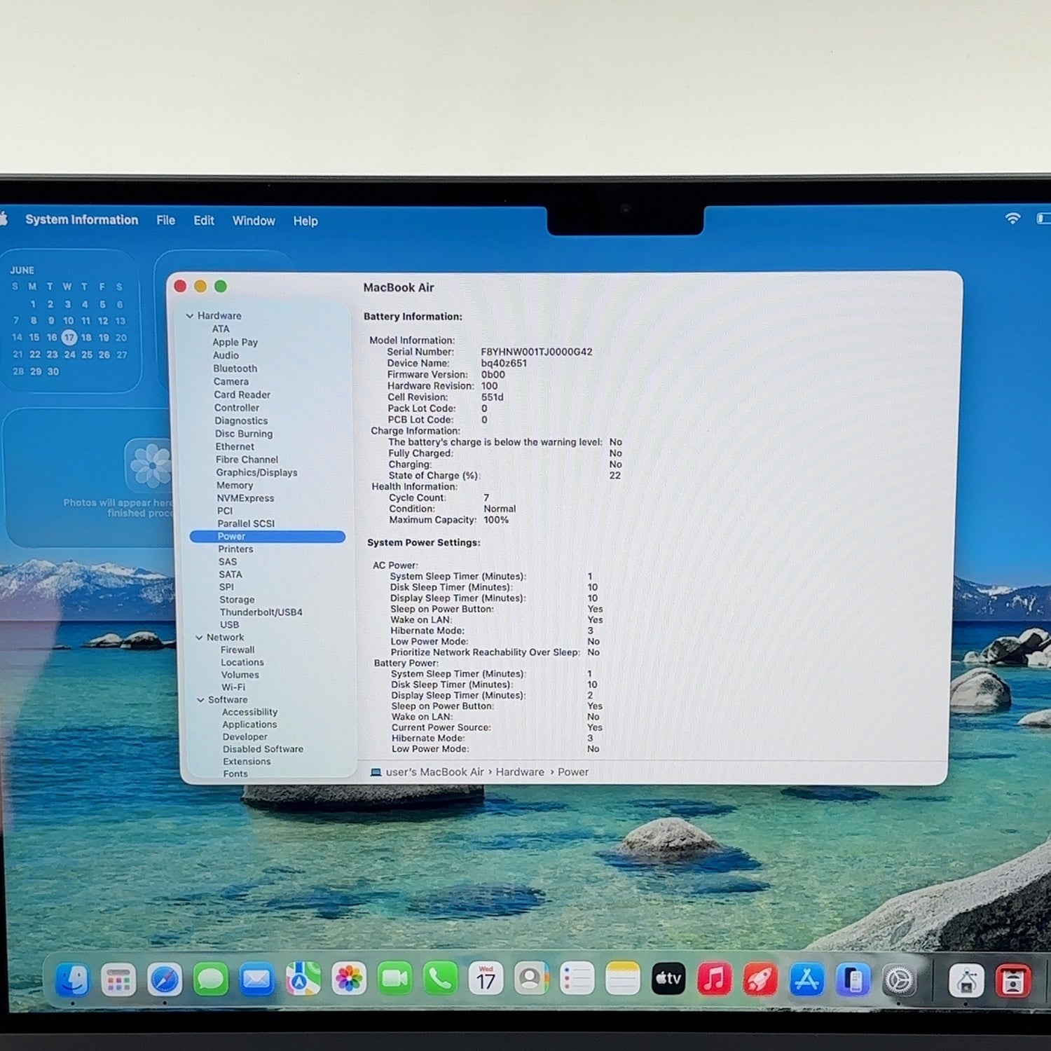1051x1051 pixels.
Task: Select NVMExpress in the sidebar
Action: click(x=245, y=498)
